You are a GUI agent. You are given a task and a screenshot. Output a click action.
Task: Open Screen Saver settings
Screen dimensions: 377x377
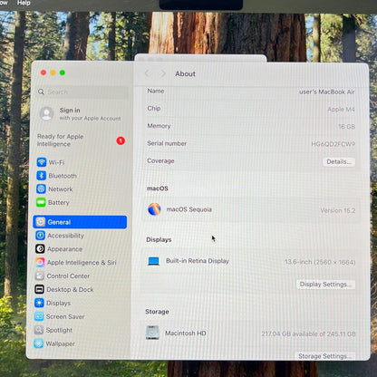[80, 316]
